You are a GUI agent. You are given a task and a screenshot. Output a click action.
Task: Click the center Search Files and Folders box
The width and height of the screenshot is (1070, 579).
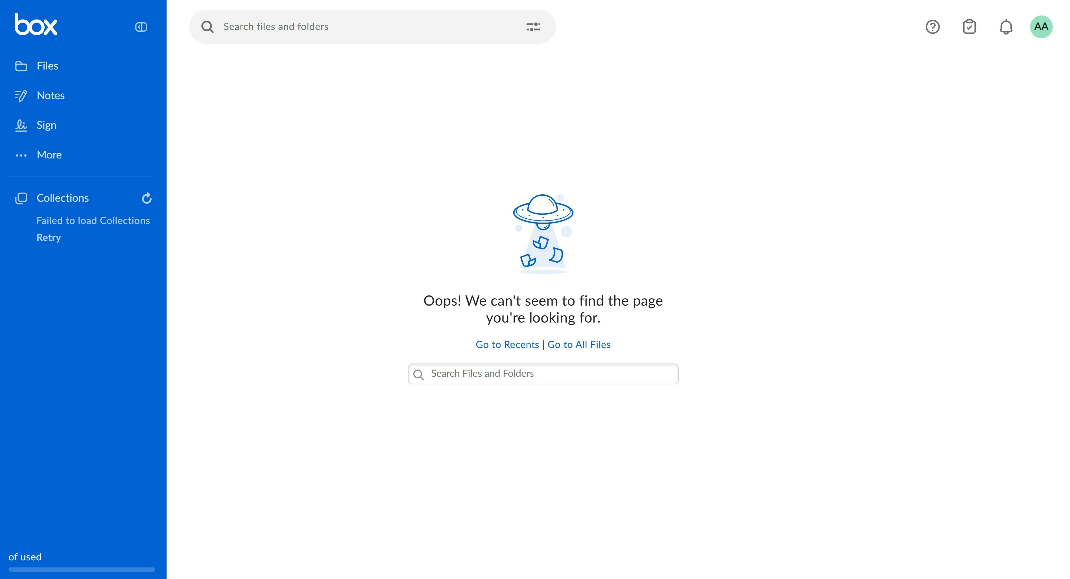click(x=543, y=374)
